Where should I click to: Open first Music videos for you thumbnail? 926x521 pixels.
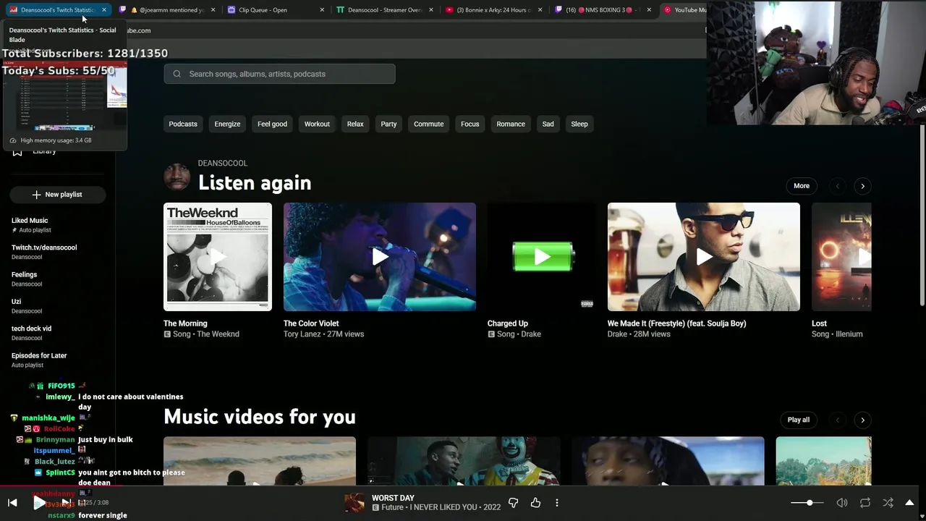click(260, 461)
